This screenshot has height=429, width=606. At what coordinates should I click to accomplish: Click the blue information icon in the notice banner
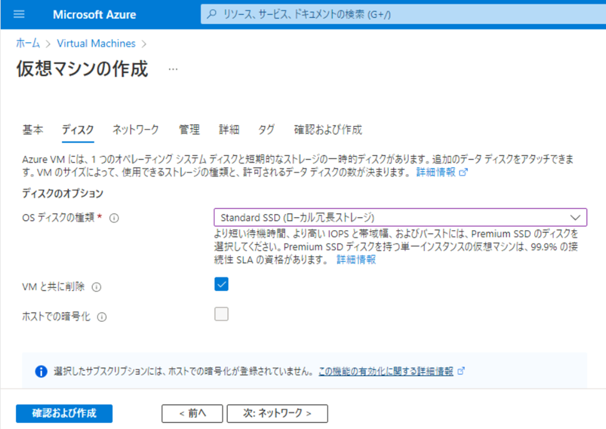click(x=41, y=371)
